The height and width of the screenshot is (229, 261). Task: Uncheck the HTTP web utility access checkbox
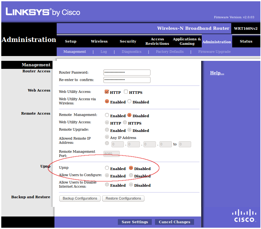coord(107,91)
